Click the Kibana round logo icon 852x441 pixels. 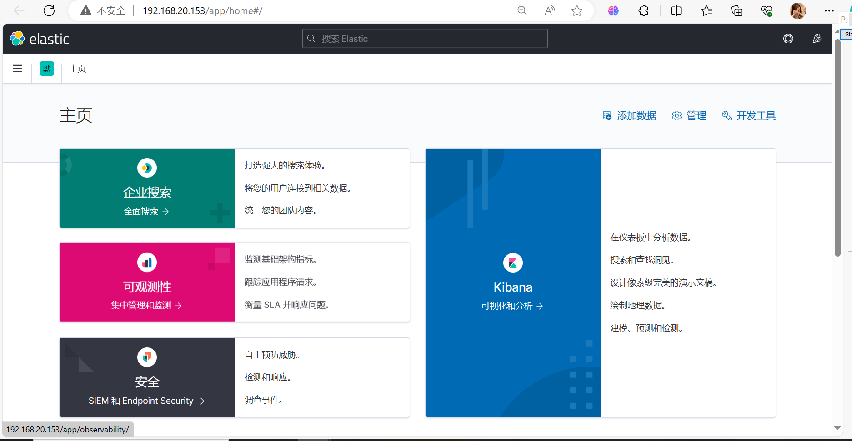[x=513, y=263]
